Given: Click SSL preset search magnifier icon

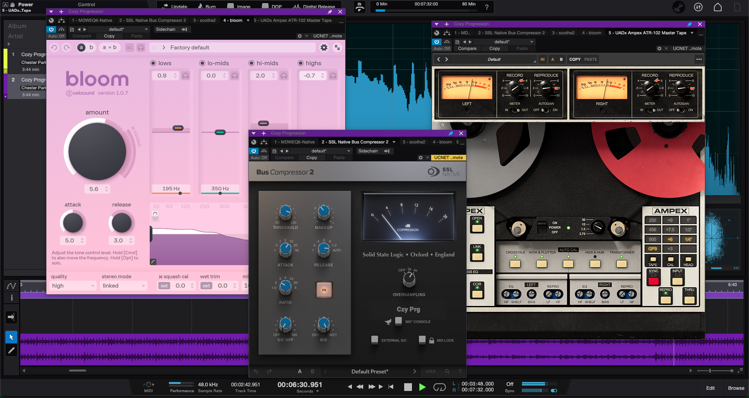Looking at the screenshot, I should pyautogui.click(x=447, y=371).
